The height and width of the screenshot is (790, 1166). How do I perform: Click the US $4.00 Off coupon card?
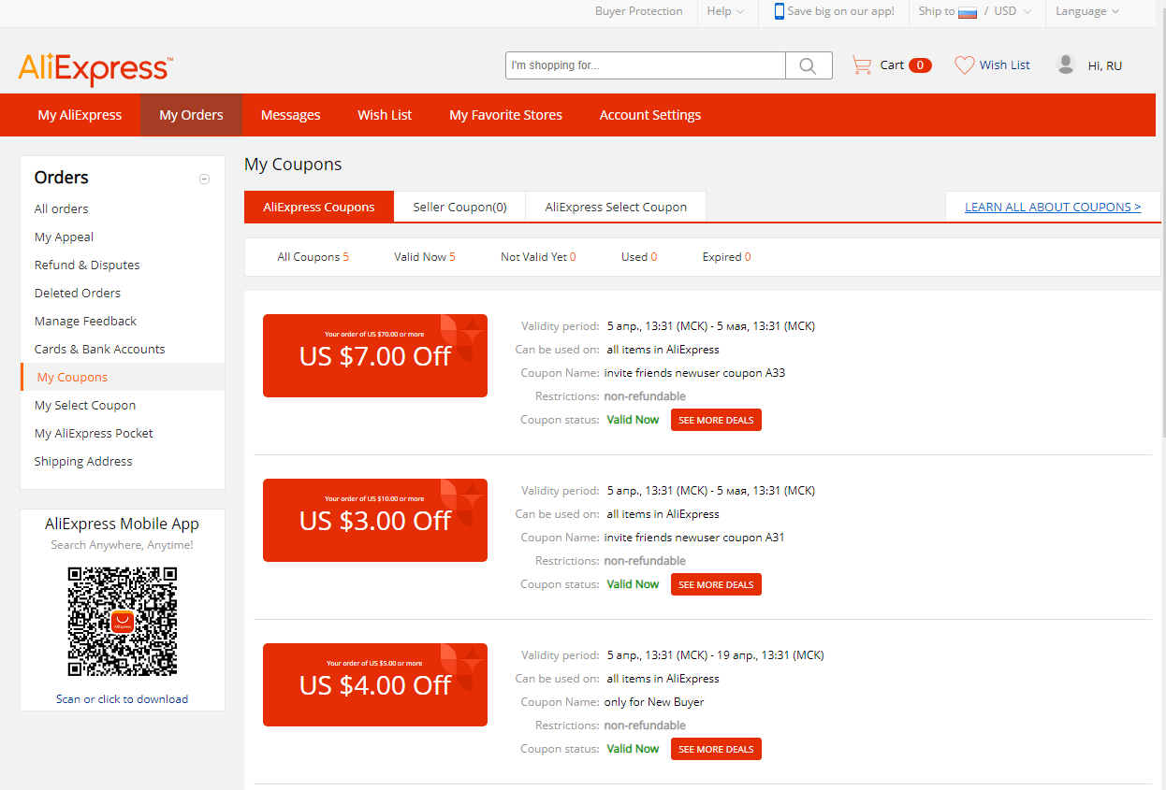375,684
